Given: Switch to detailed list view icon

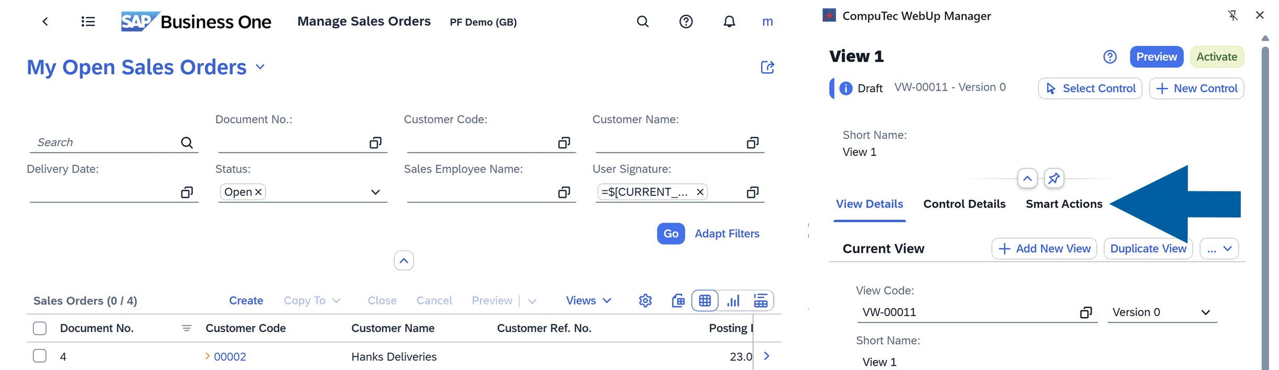Looking at the screenshot, I should [761, 300].
